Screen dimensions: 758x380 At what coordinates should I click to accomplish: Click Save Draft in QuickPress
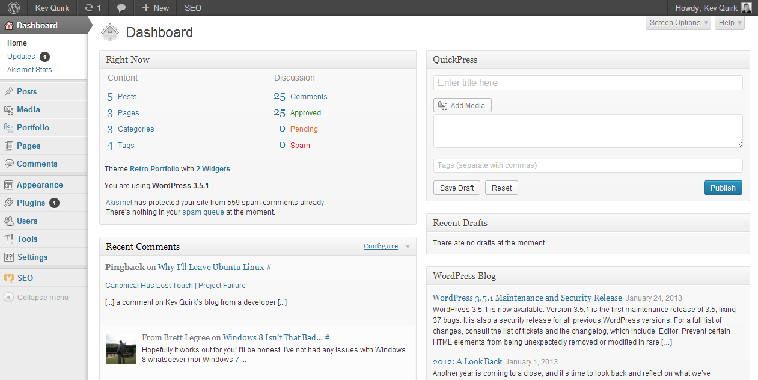(x=457, y=188)
